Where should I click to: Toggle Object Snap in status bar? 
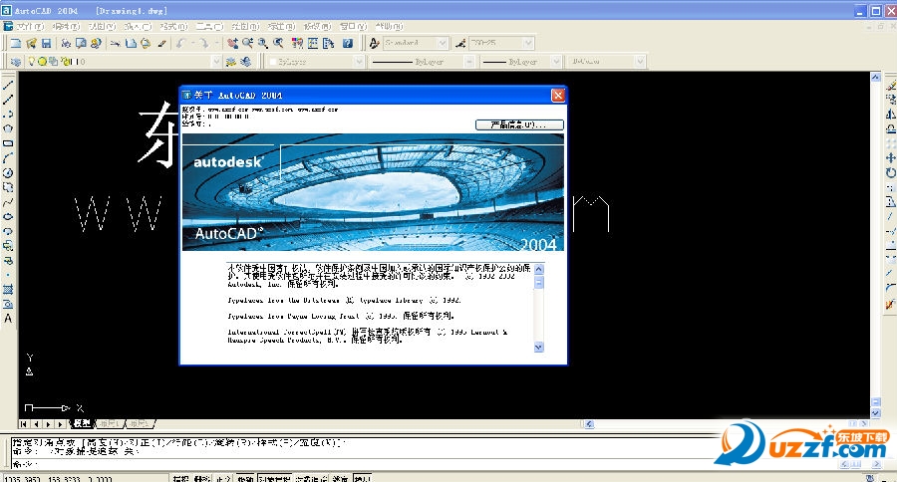[275, 478]
